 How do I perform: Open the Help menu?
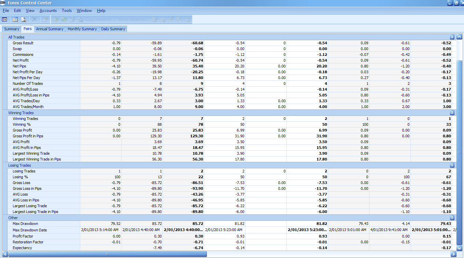tap(101, 11)
